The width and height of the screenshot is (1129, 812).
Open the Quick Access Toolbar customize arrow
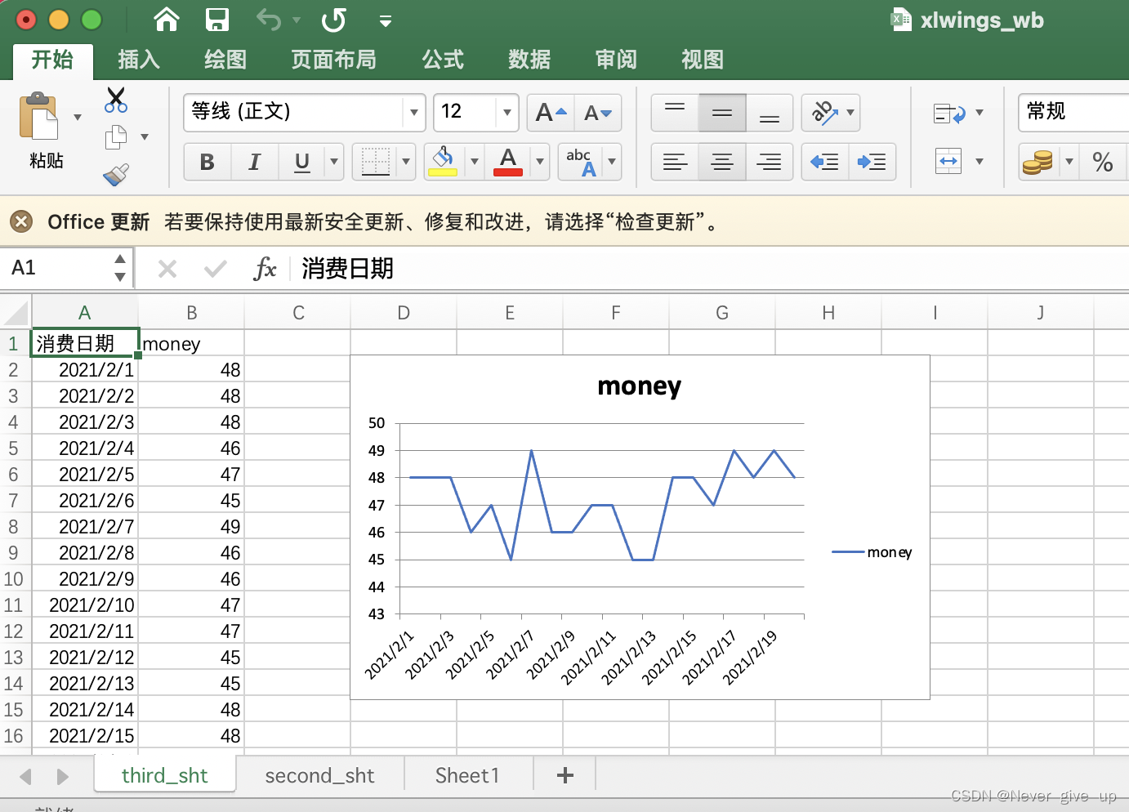click(x=386, y=21)
